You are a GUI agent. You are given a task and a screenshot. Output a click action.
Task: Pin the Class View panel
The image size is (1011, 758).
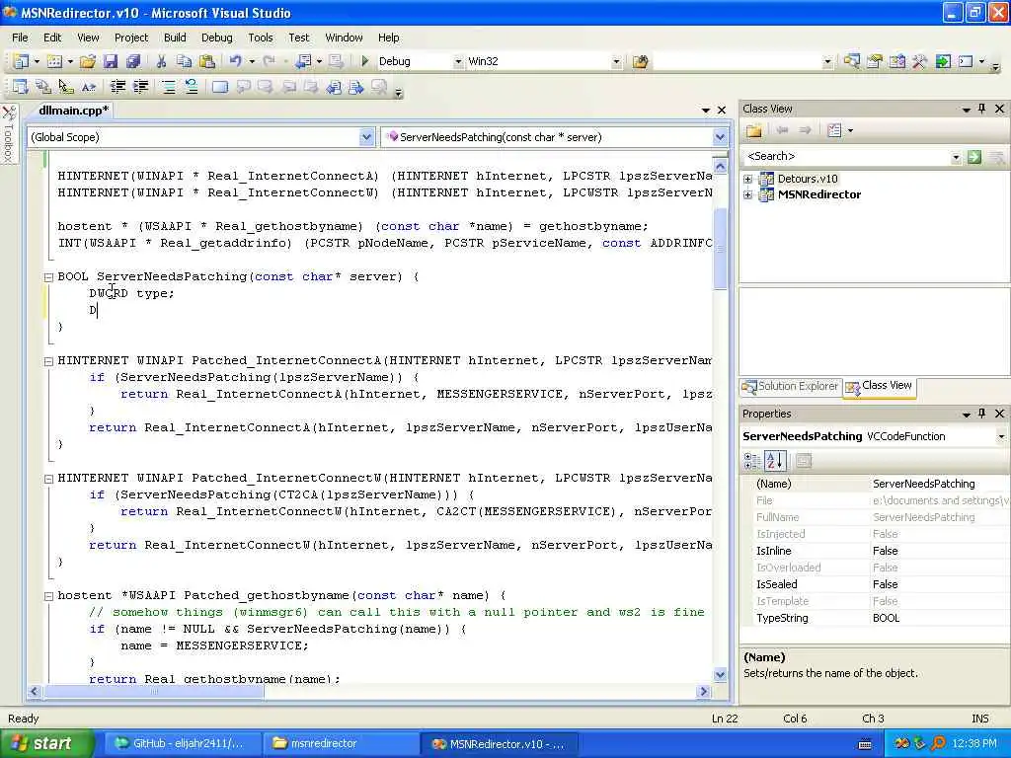[982, 109]
